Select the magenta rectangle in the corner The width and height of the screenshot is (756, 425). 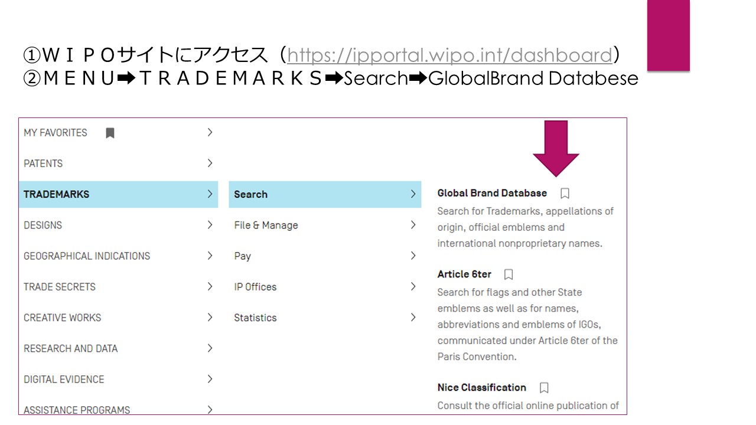669,35
